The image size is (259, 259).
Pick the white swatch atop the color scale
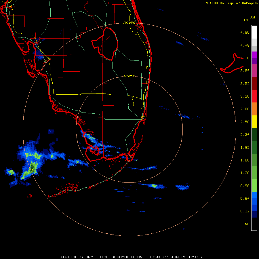tap(254, 32)
